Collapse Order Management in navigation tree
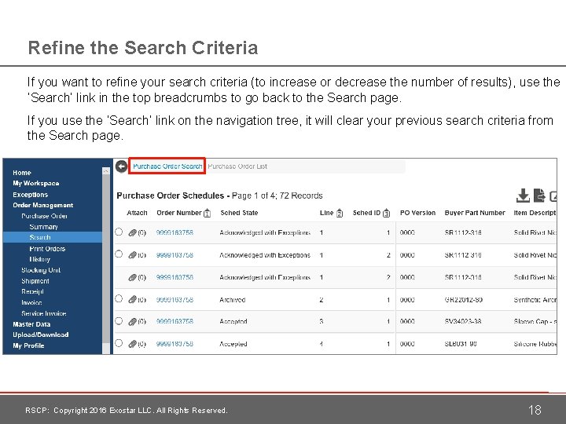566x424 pixels. coord(43,205)
